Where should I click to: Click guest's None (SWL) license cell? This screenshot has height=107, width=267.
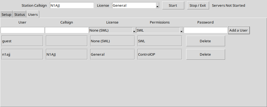click(112, 41)
